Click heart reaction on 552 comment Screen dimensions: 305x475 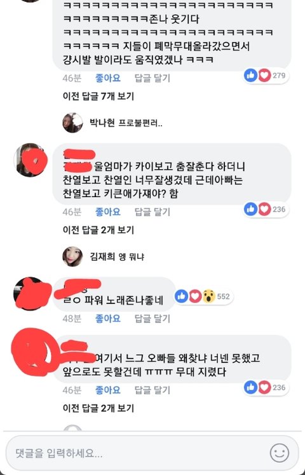coord(195,296)
